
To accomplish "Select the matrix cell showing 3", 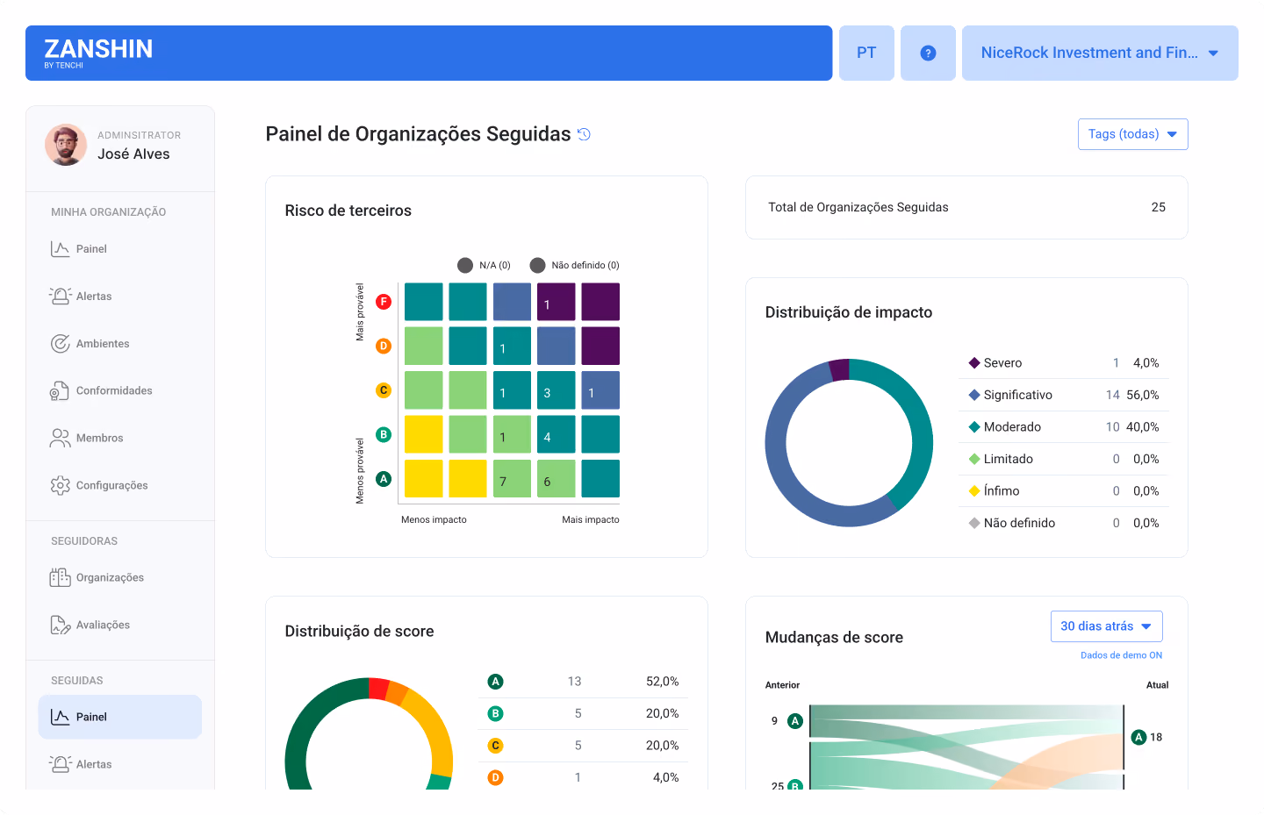I will [557, 390].
